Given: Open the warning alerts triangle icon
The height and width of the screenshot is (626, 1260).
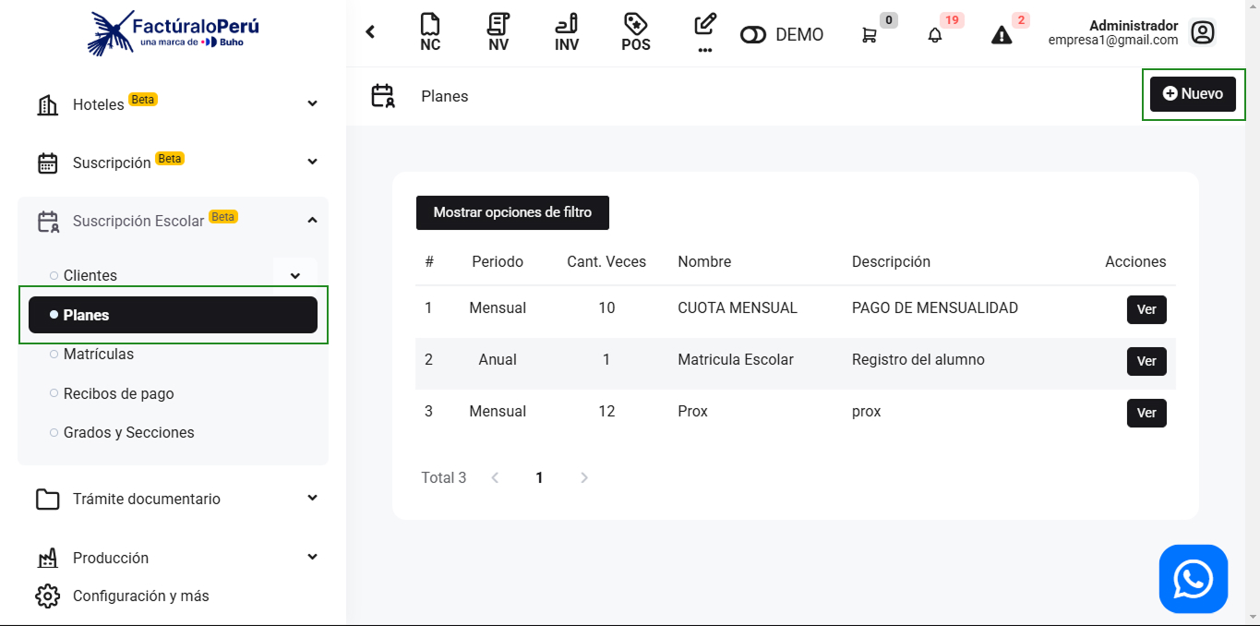Looking at the screenshot, I should (x=1002, y=35).
